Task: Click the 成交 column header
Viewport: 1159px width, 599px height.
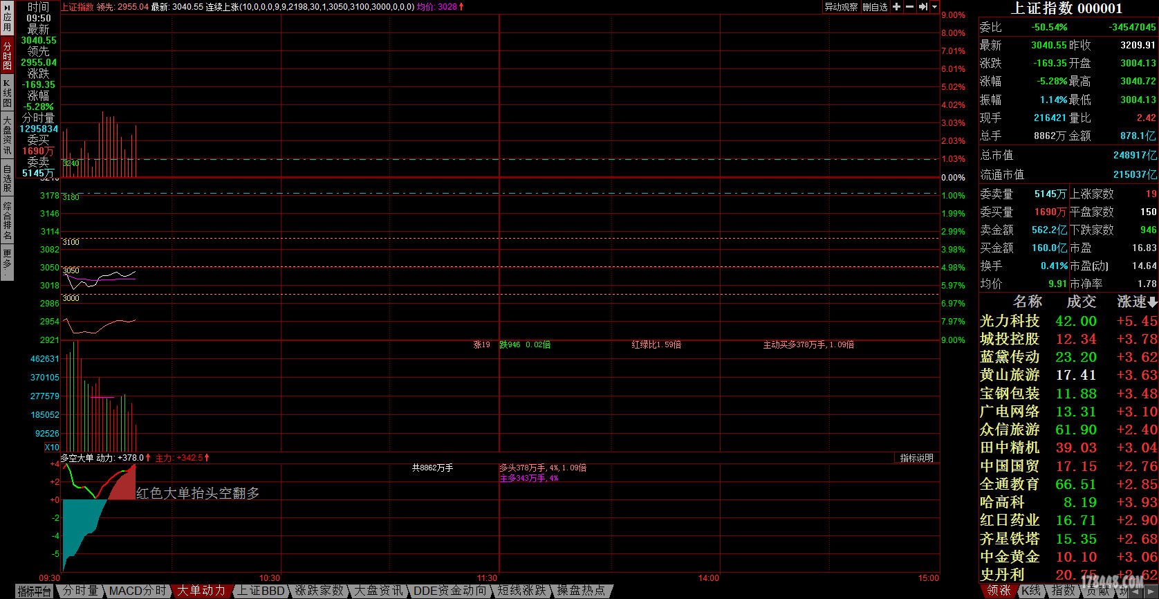Action: tap(1081, 302)
